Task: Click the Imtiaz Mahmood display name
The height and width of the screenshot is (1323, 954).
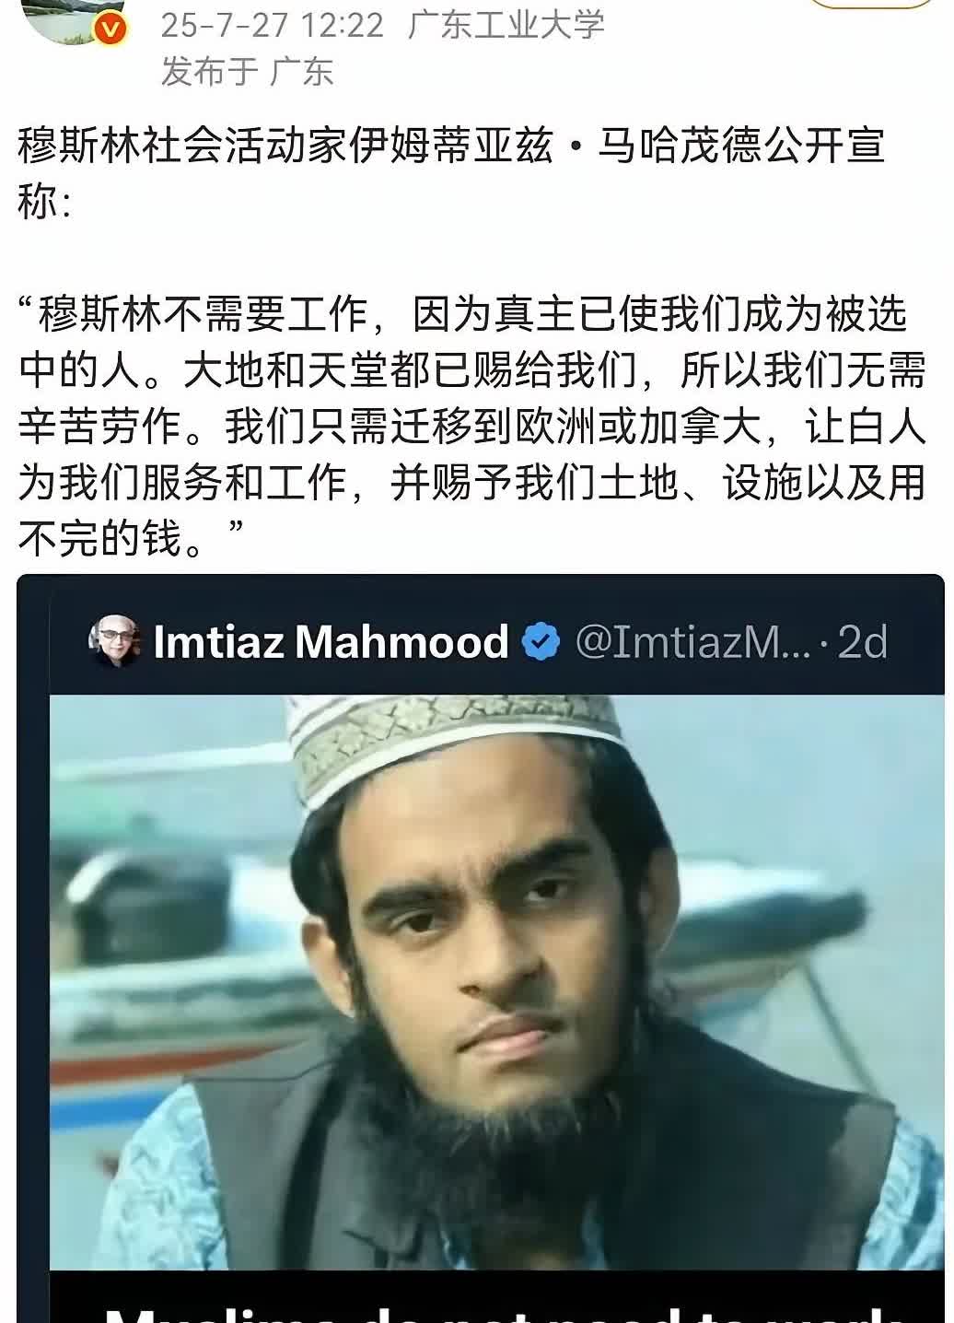Action: [x=331, y=641]
